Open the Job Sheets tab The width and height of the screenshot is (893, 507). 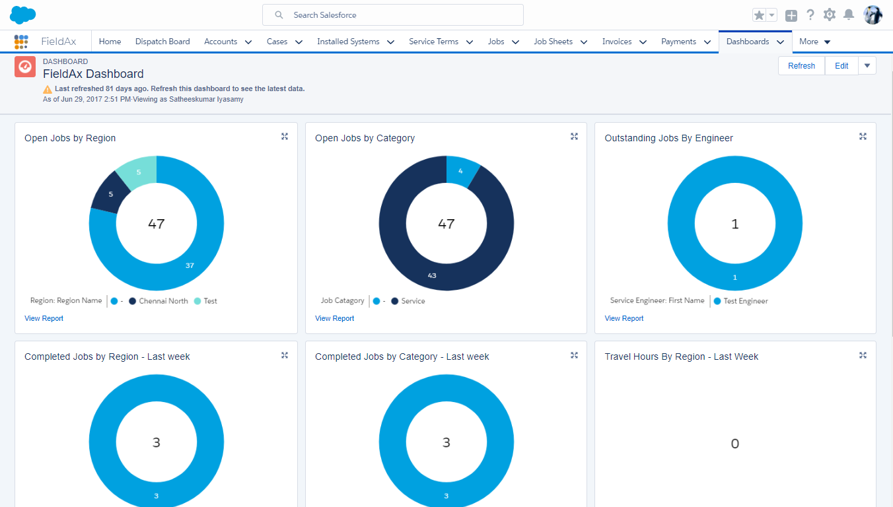point(553,42)
